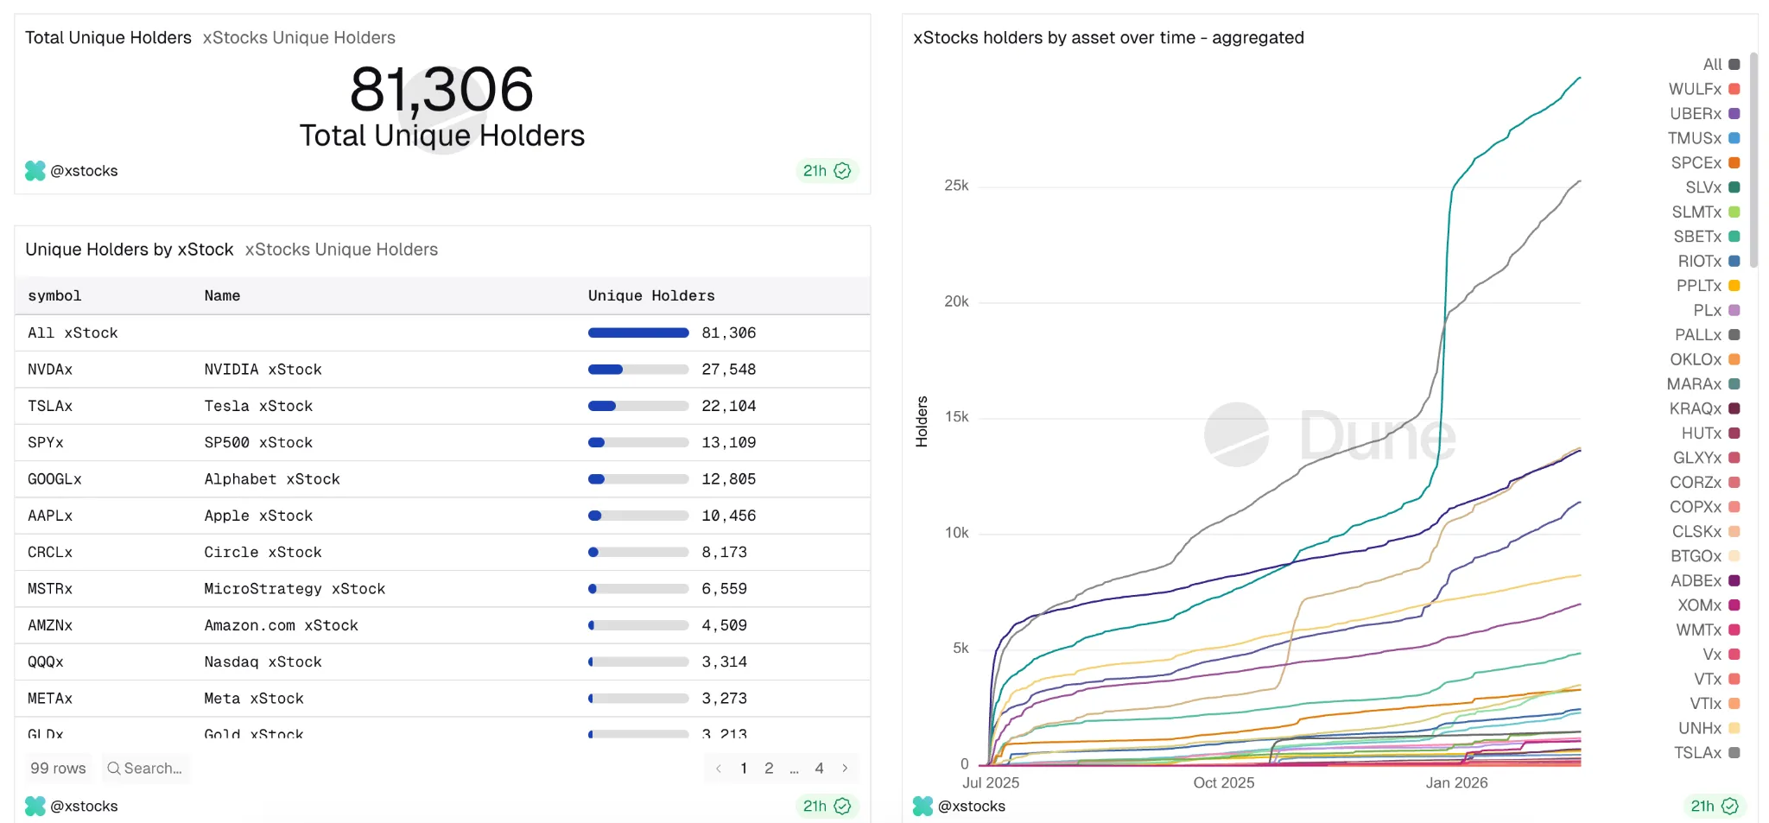This screenshot has width=1769, height=823.
Task: Toggle the WULFx series in the legend
Action: point(1703,89)
